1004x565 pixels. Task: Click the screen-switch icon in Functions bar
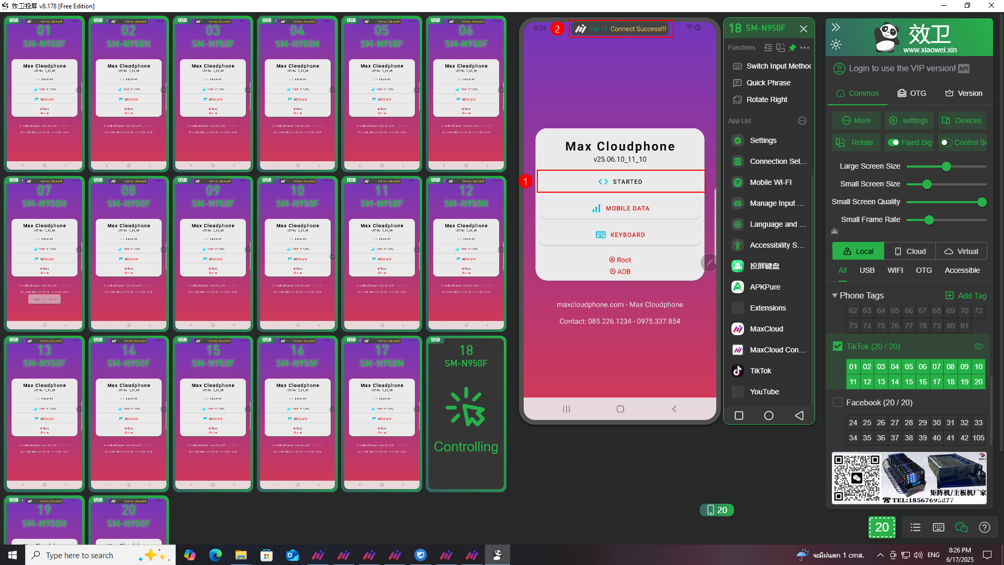pos(780,48)
